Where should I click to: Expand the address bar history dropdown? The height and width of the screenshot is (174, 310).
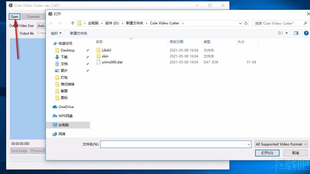(240, 23)
